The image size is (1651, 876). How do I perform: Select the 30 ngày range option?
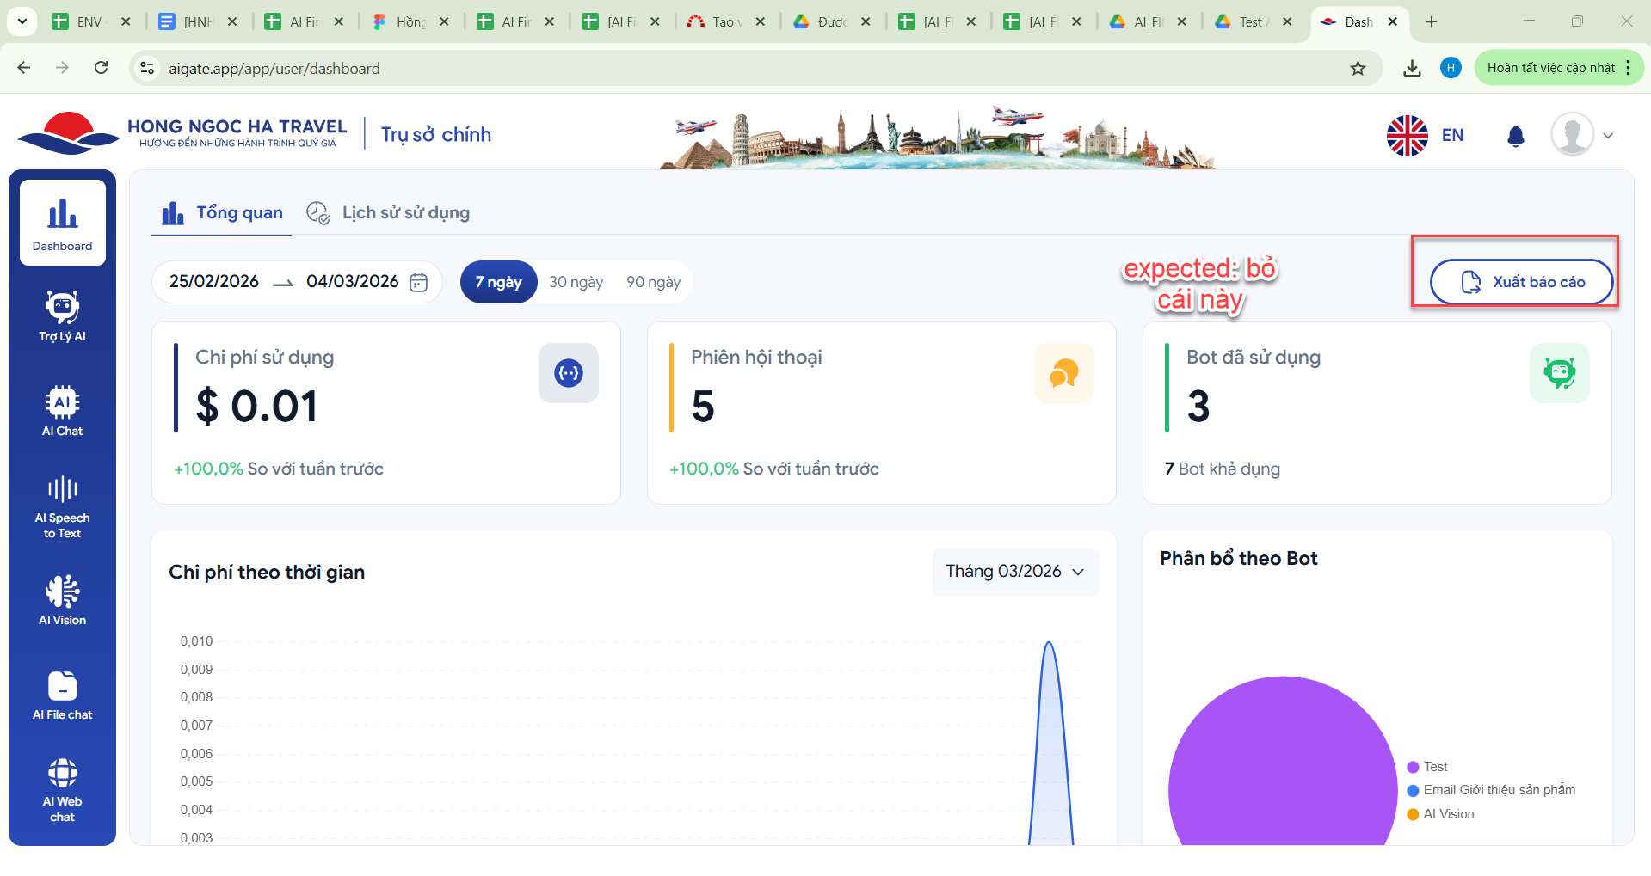point(576,282)
